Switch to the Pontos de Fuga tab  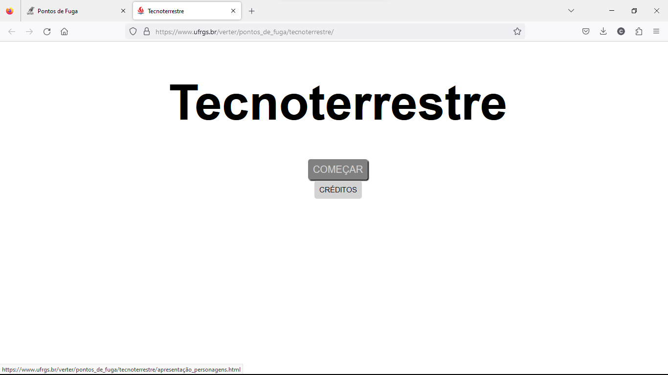(x=76, y=11)
